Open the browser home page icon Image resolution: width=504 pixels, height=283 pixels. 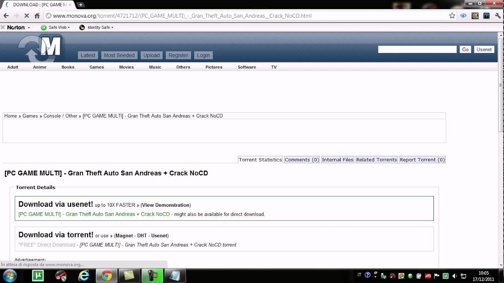pos(37,16)
